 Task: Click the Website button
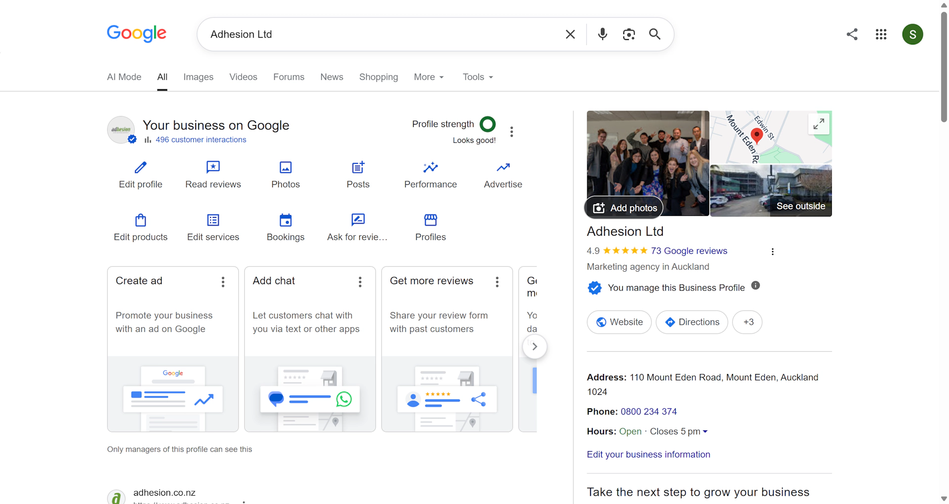tap(619, 322)
